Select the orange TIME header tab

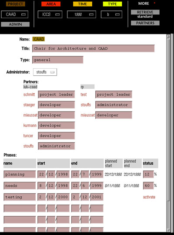click(x=83, y=4)
